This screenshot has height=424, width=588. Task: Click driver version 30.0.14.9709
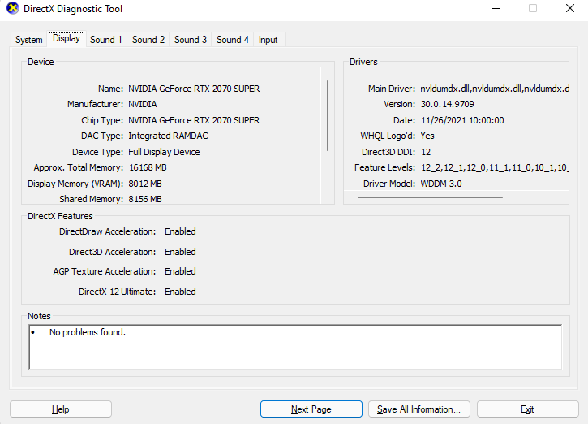(448, 104)
